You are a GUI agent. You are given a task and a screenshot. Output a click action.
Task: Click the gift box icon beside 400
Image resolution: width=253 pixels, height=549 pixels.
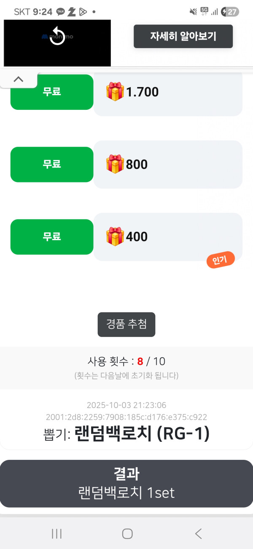[x=115, y=236]
